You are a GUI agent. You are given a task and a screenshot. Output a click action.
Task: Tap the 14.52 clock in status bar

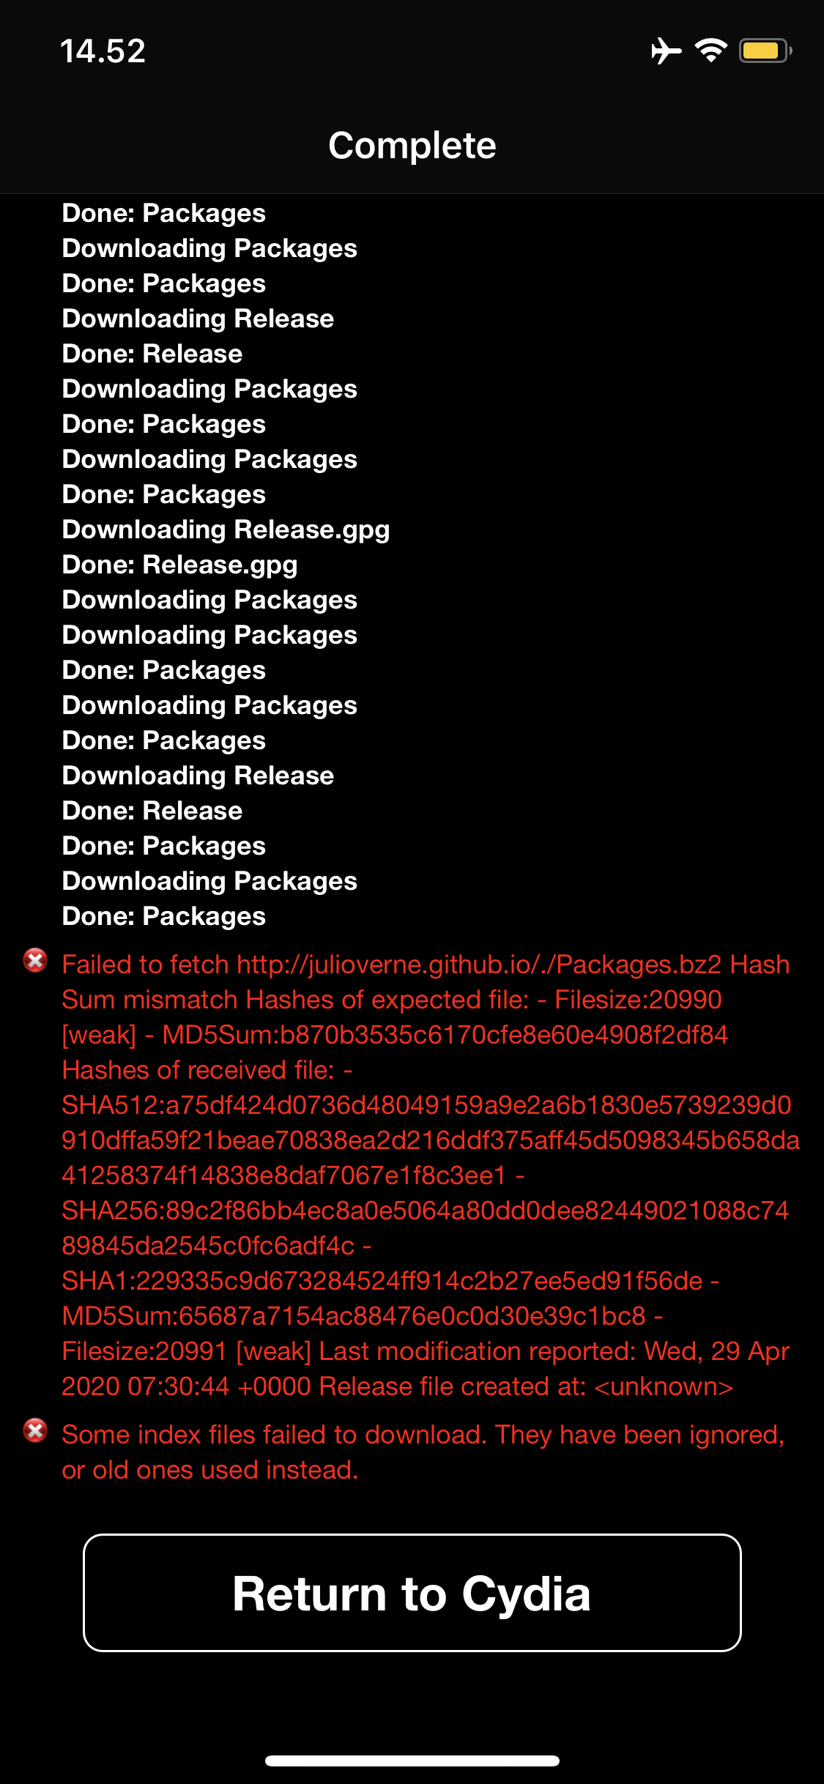pos(103,51)
